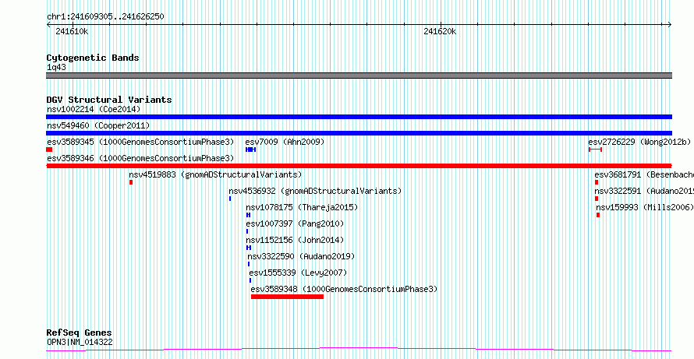
Task: Open the OPN3|NM_014322 gene label
Action: click(x=80, y=342)
